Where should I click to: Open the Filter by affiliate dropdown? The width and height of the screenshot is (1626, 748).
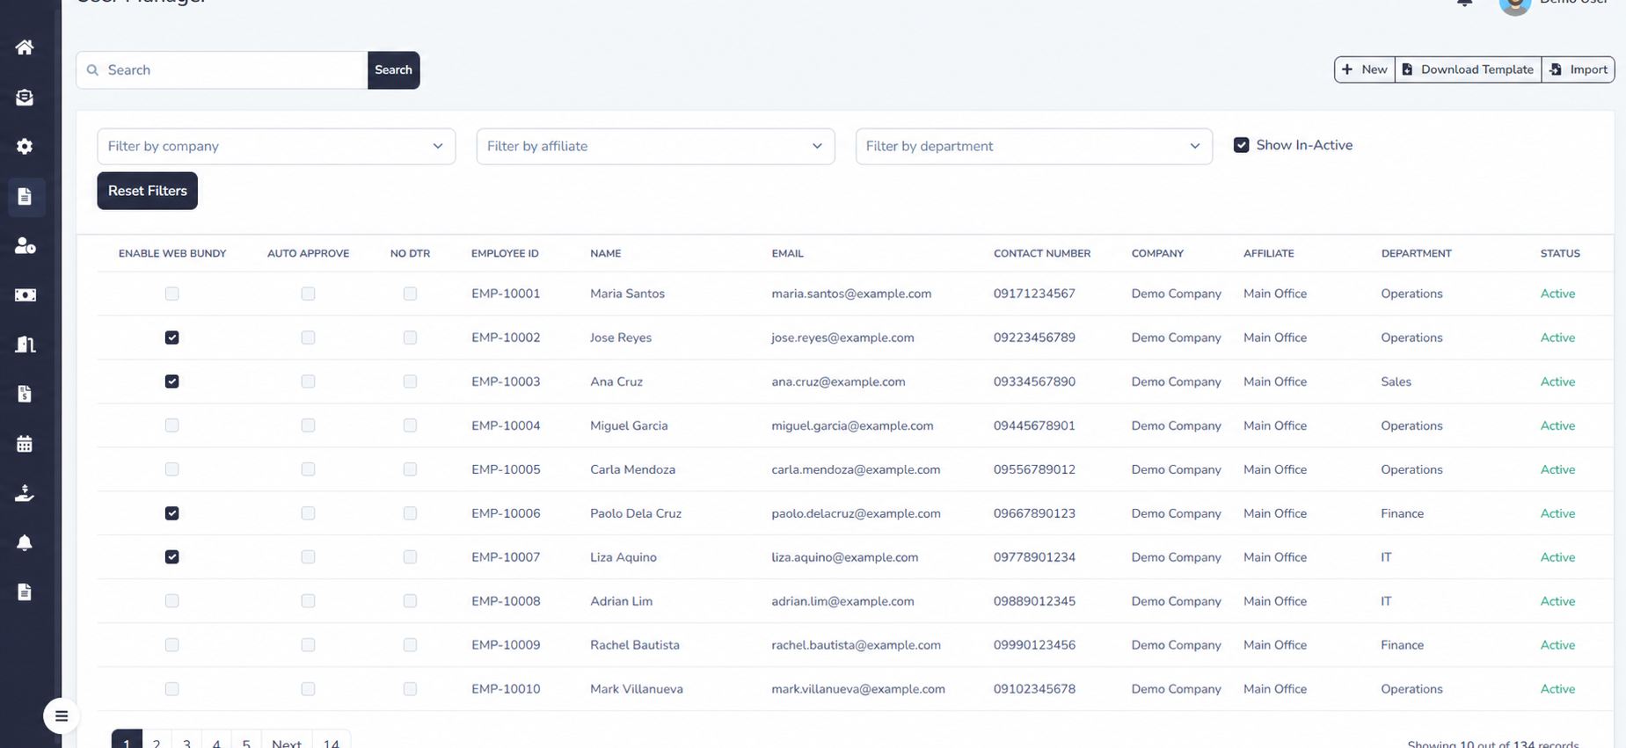tap(655, 146)
